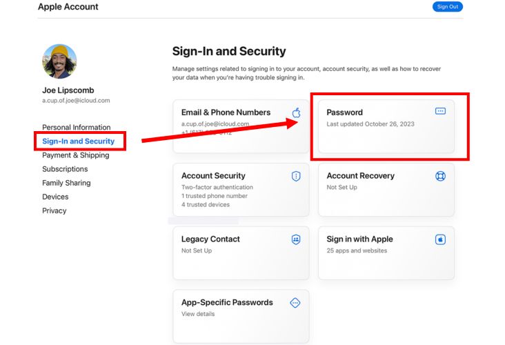Click the Password dots icon
Screen dimensions: 505x345
coord(441,111)
